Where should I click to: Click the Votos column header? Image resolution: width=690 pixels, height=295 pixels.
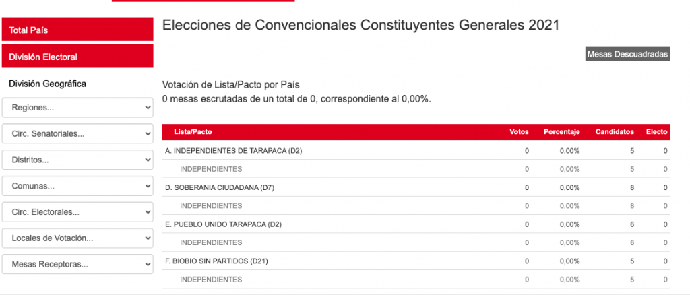click(519, 132)
